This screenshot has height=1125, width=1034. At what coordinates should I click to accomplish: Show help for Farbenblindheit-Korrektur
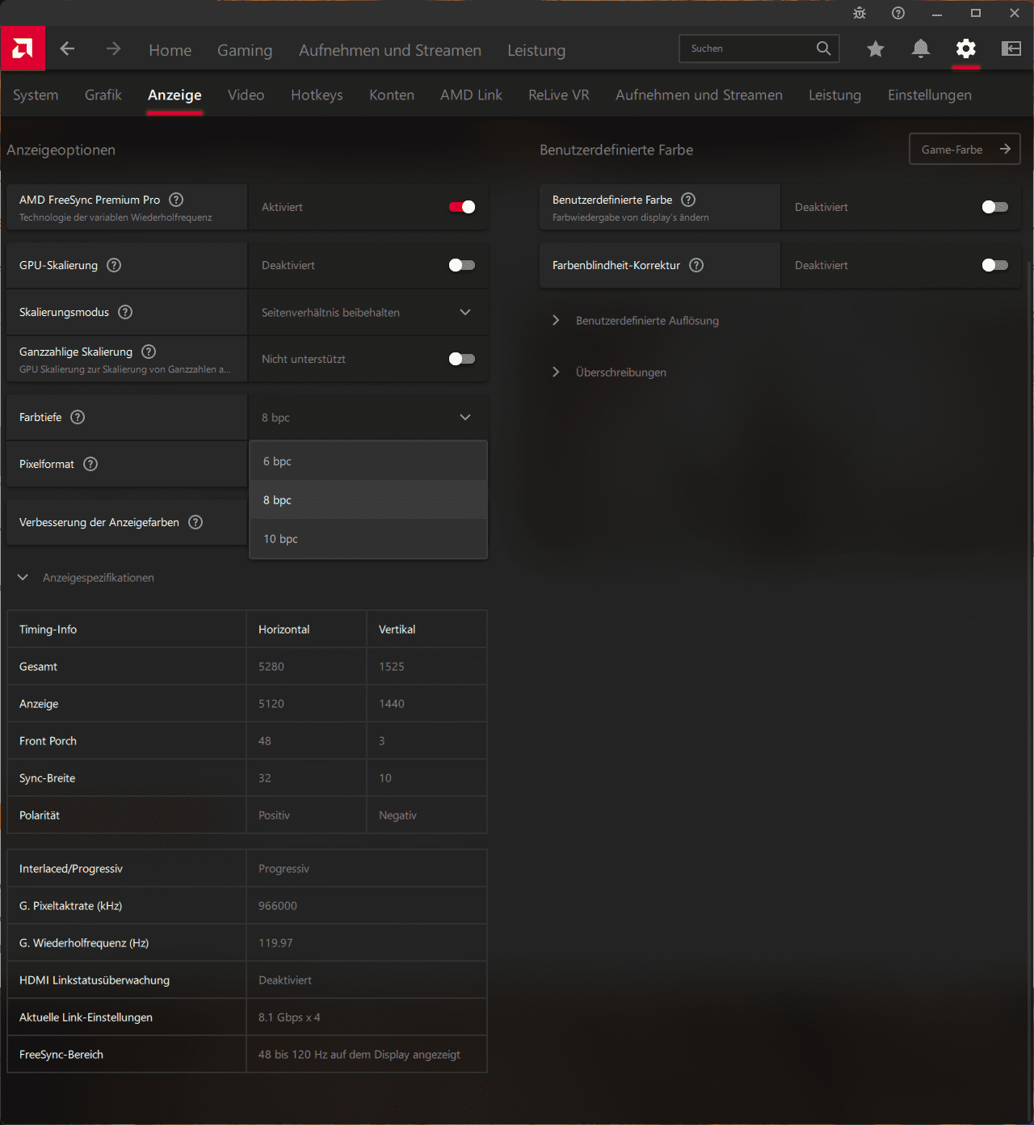696,265
